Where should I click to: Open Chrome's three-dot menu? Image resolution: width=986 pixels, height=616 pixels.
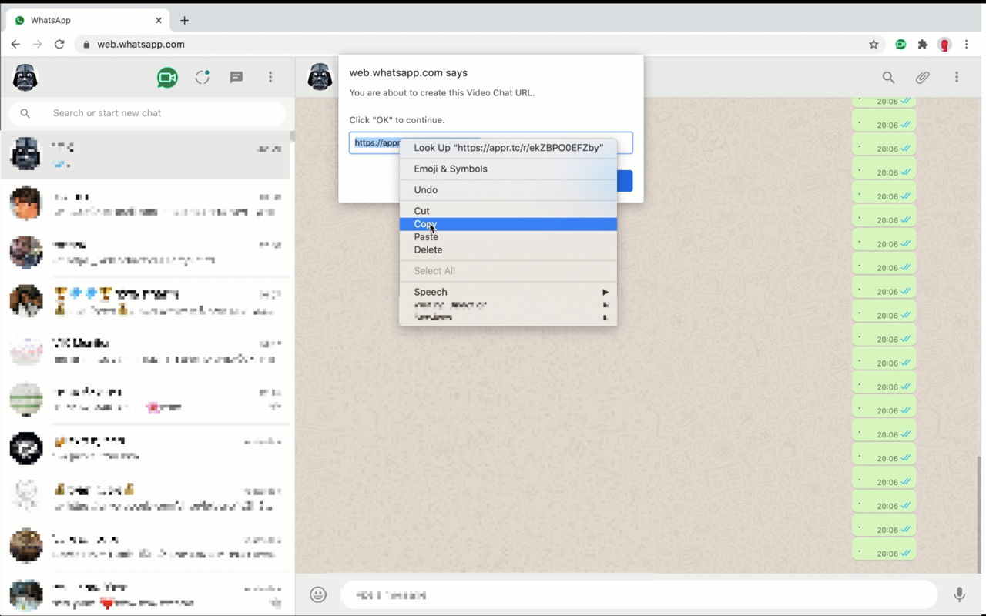click(966, 45)
